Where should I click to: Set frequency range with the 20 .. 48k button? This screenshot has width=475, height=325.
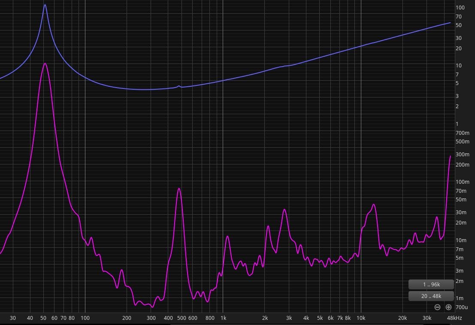click(431, 296)
